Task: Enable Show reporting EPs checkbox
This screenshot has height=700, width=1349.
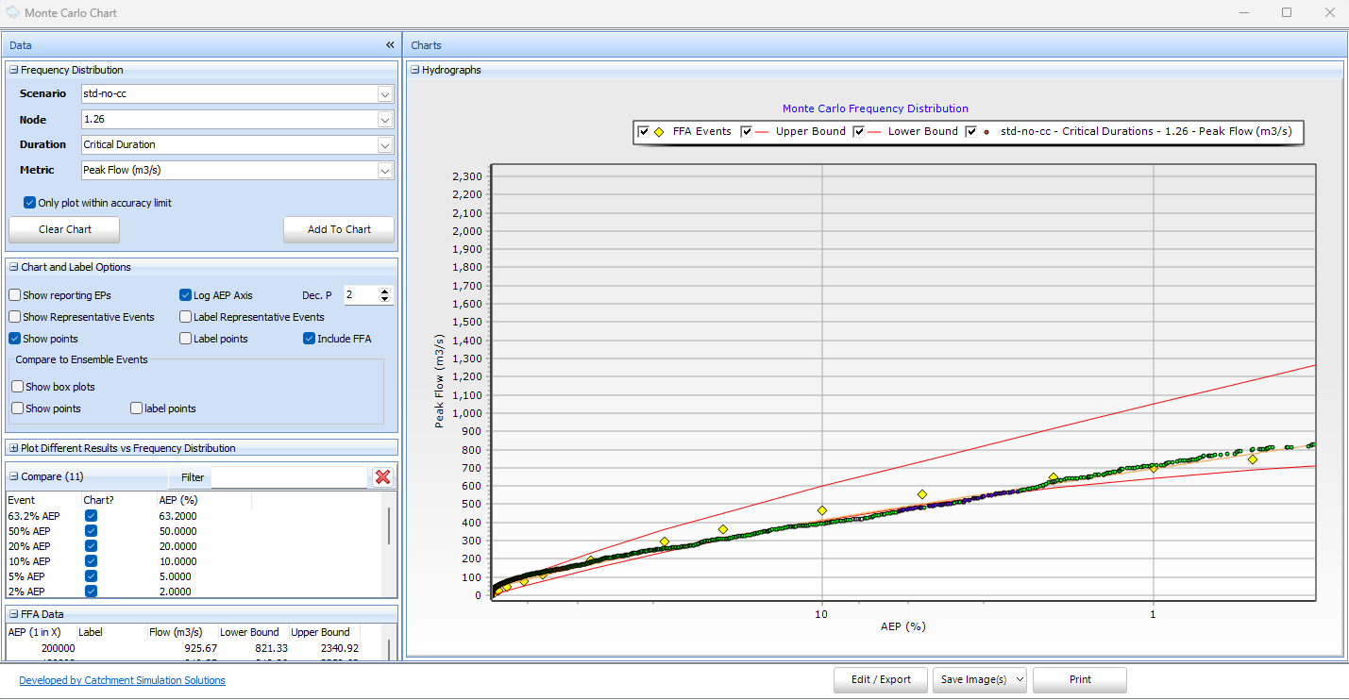Action: pyautogui.click(x=15, y=295)
